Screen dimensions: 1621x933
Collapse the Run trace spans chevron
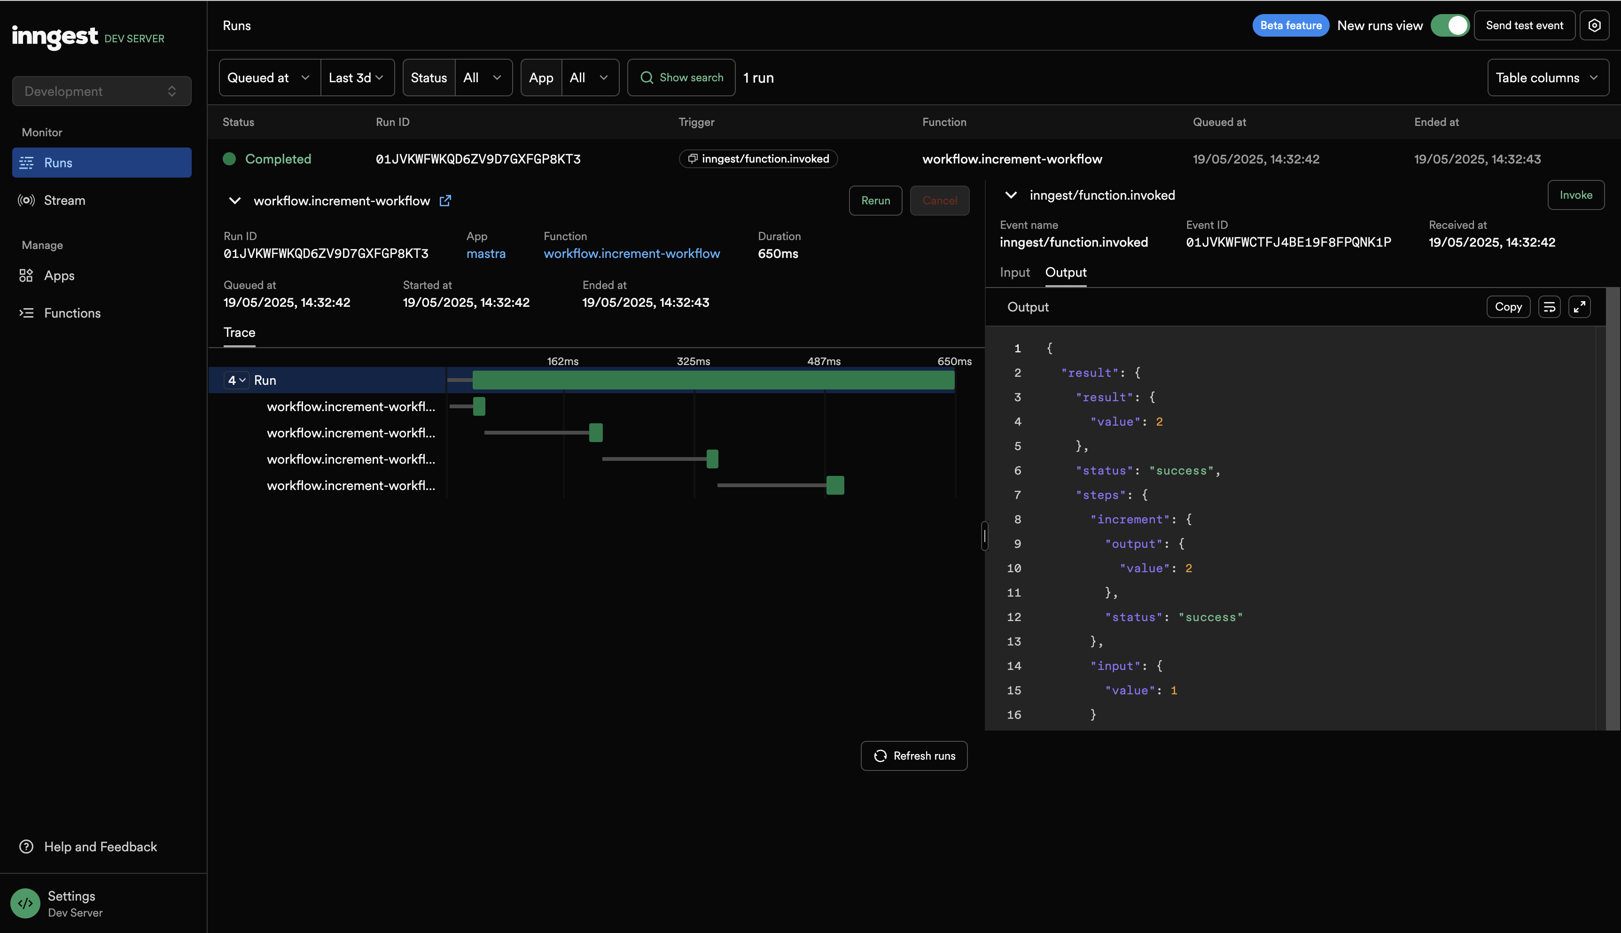(237, 381)
